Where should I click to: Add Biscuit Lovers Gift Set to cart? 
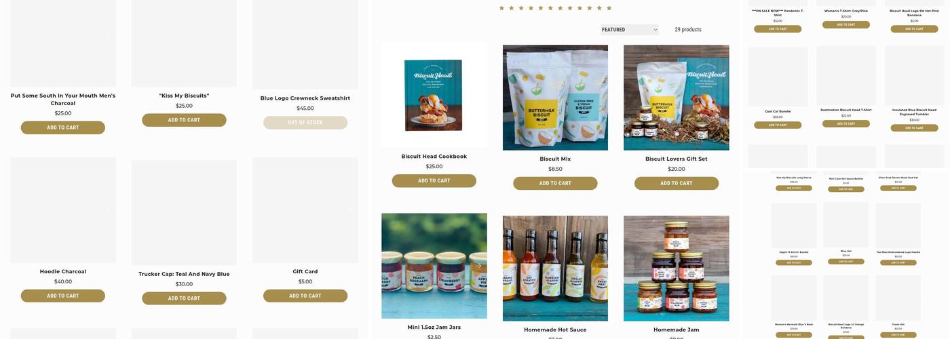click(x=677, y=183)
